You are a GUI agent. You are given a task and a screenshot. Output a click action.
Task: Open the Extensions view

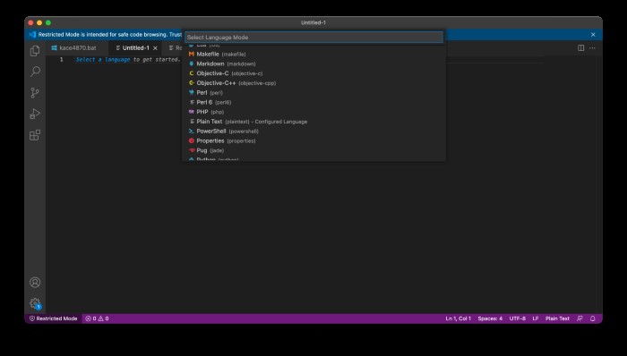pyautogui.click(x=35, y=135)
